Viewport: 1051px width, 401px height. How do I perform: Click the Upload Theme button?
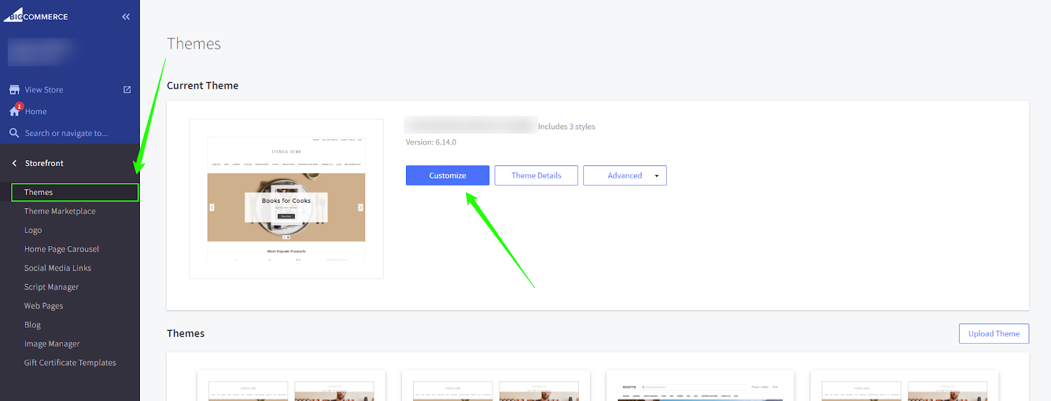click(x=993, y=333)
